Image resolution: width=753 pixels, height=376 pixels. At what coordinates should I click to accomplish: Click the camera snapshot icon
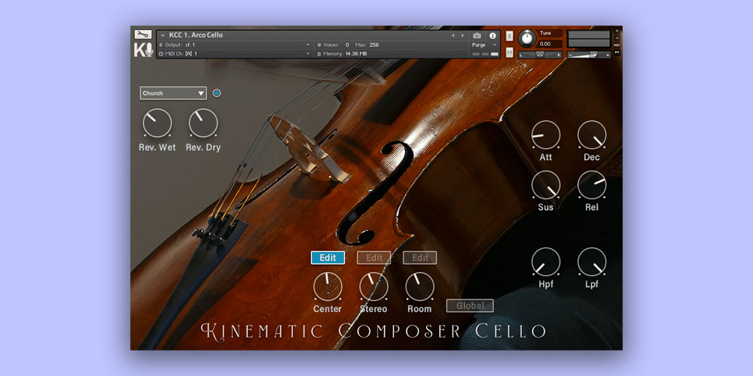477,35
